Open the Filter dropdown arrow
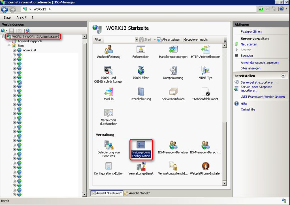290x205 pixels. [137, 40]
